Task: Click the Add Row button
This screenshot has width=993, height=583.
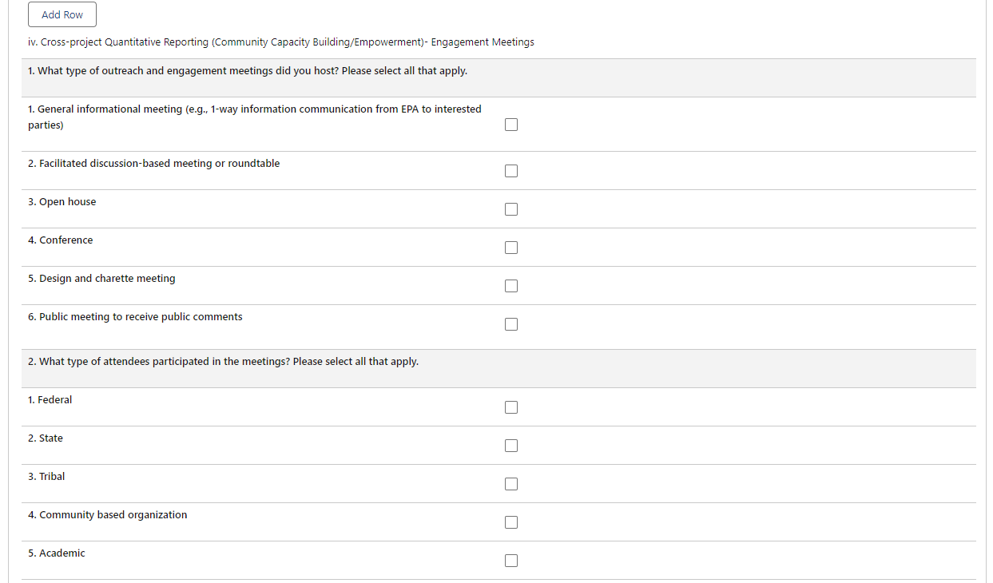Action: 62,15
